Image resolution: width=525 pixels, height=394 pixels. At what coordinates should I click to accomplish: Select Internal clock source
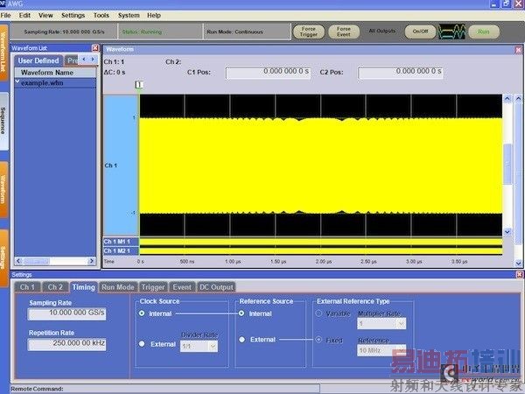[x=142, y=313]
